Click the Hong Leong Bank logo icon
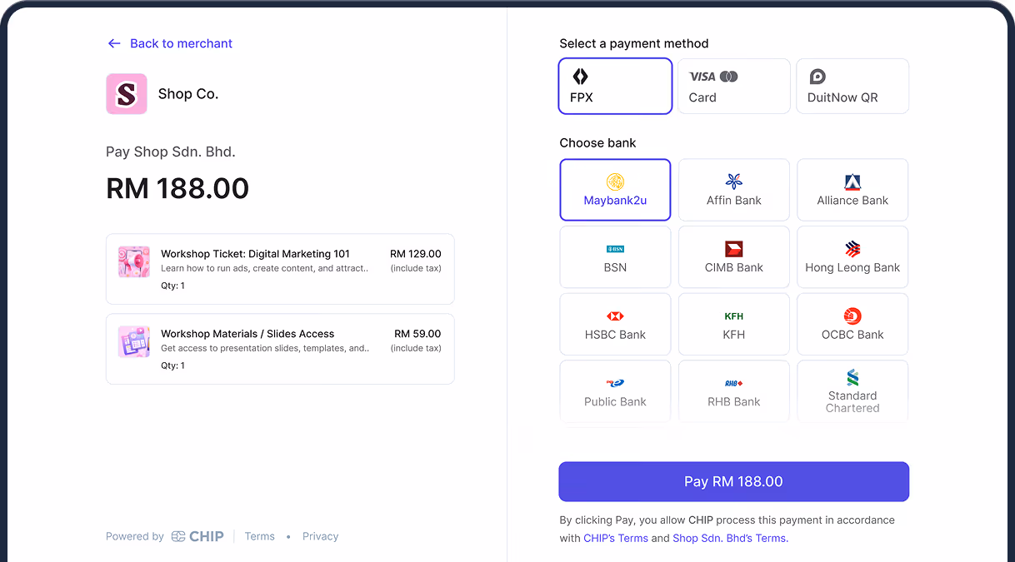Image resolution: width=1015 pixels, height=562 pixels. (x=852, y=249)
